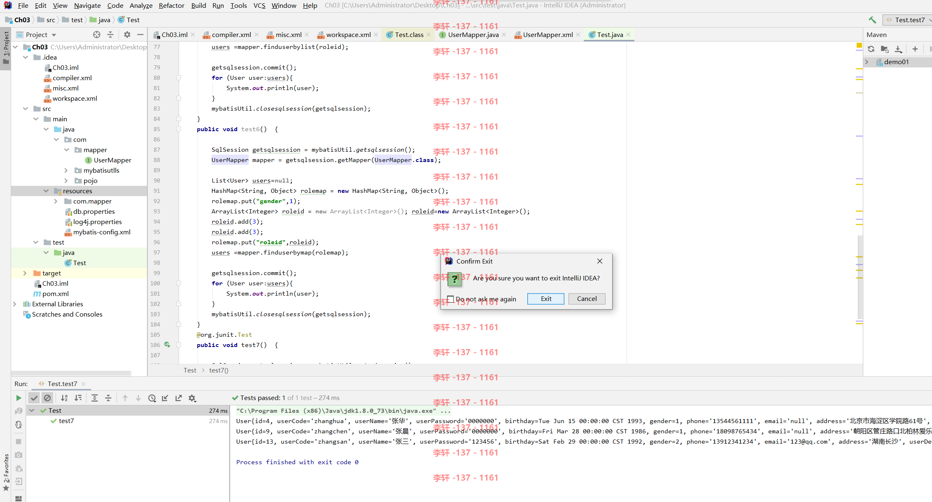Expand all test results icon

click(x=95, y=398)
